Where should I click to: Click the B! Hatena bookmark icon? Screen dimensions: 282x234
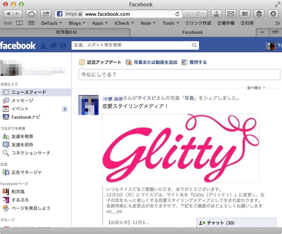245,14
